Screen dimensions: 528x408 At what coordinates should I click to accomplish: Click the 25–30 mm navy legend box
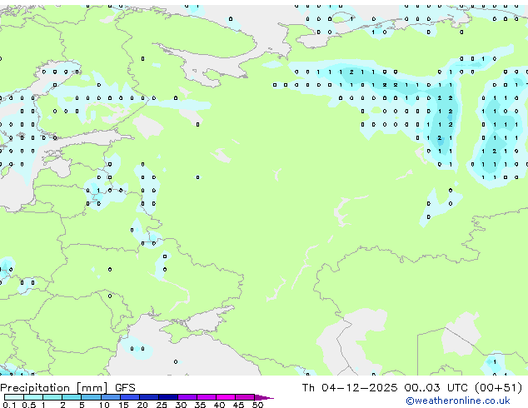pos(167,397)
